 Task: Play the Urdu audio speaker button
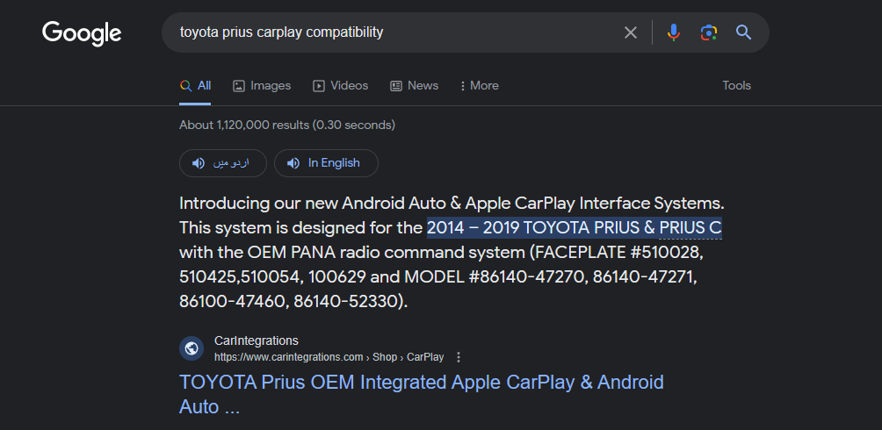[x=222, y=163]
